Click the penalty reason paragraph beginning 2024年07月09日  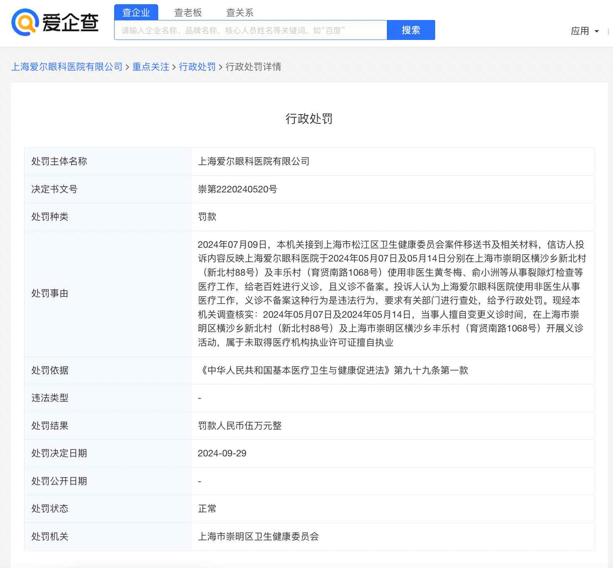click(x=392, y=294)
